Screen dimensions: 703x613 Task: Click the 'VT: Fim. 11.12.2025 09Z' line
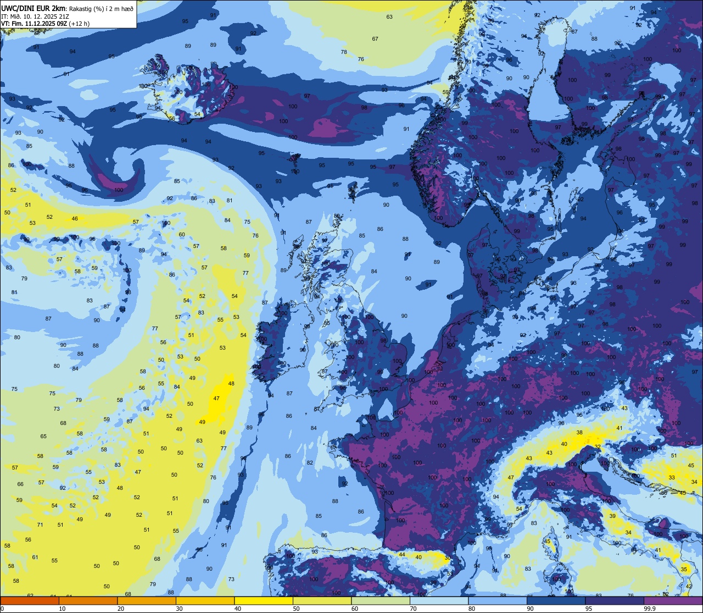35,24
